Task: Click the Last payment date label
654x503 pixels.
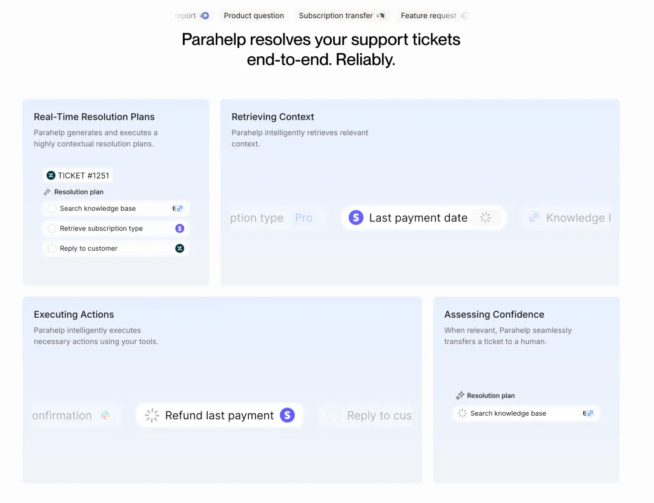Action: click(418, 218)
